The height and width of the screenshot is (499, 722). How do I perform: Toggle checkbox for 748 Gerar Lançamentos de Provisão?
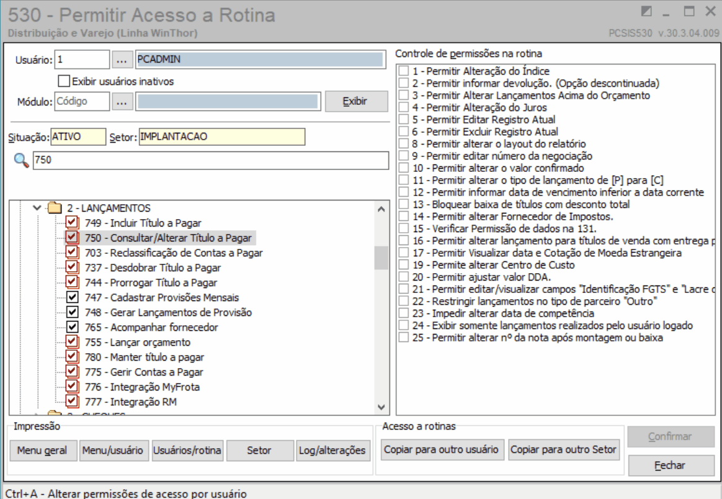[73, 312]
